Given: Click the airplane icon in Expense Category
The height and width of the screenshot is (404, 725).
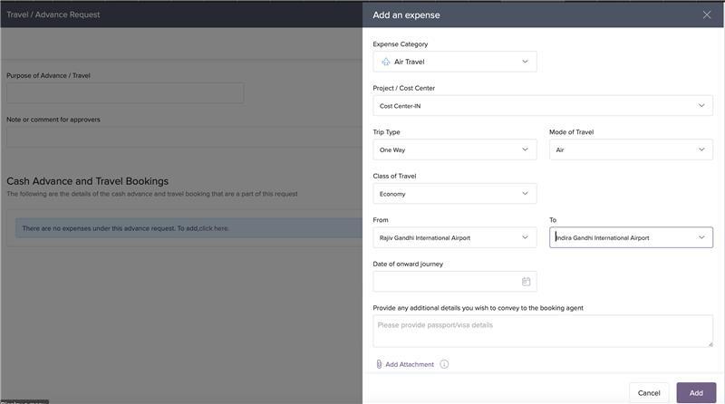Looking at the screenshot, I should tap(386, 62).
